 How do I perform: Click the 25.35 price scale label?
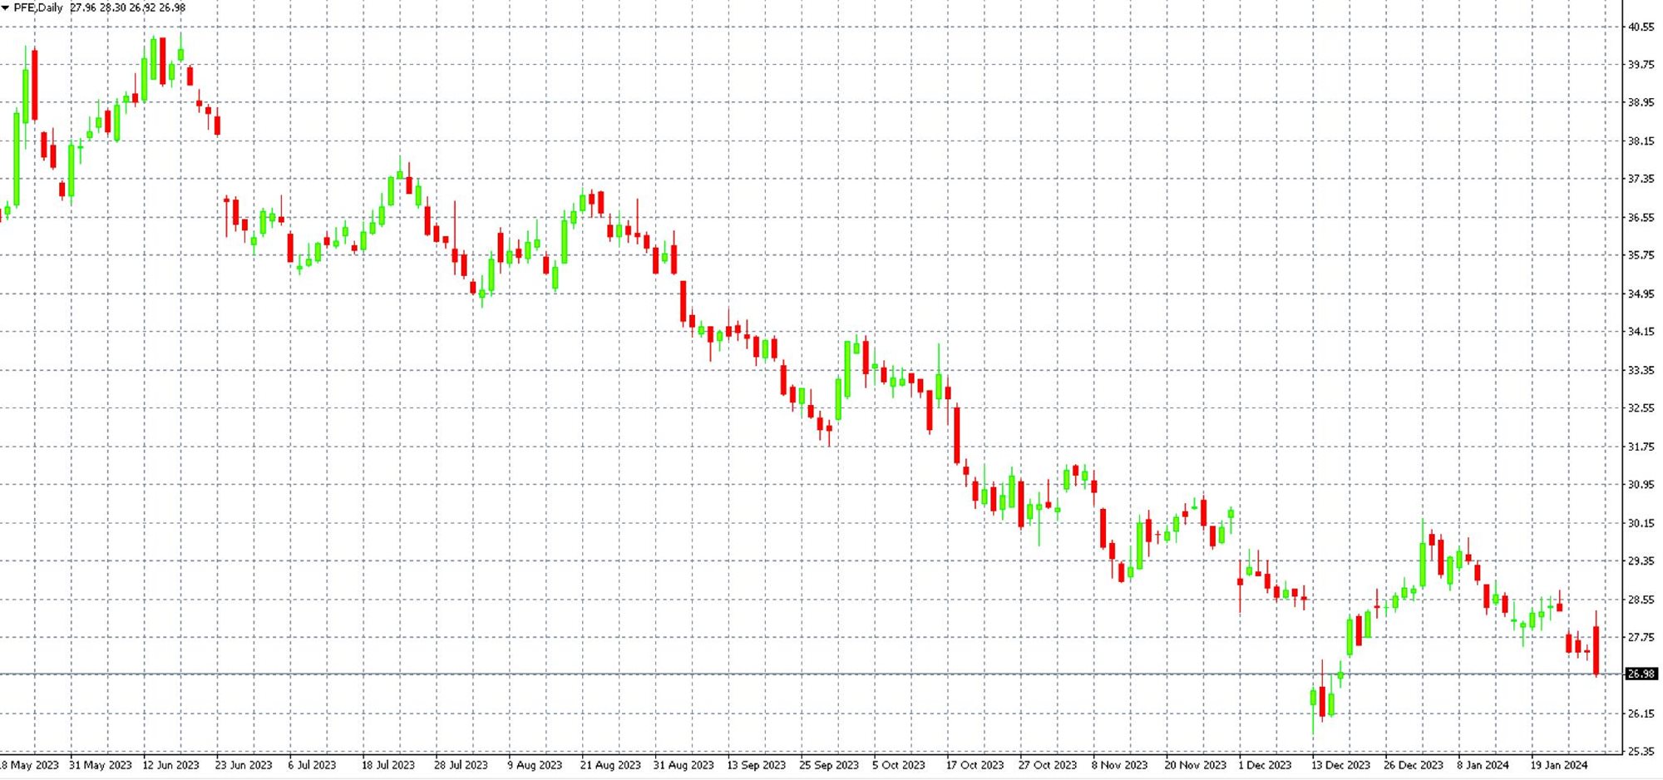coord(1641,751)
